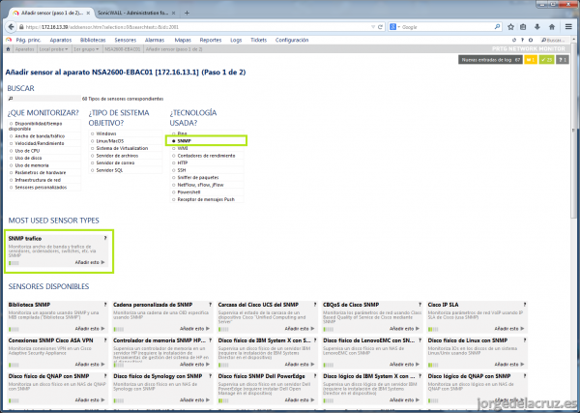
Task: Open the URL history dropdown arrow
Action: pos(373,27)
